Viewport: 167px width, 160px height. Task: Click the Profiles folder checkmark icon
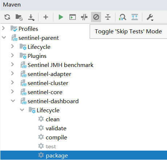pos(14,29)
